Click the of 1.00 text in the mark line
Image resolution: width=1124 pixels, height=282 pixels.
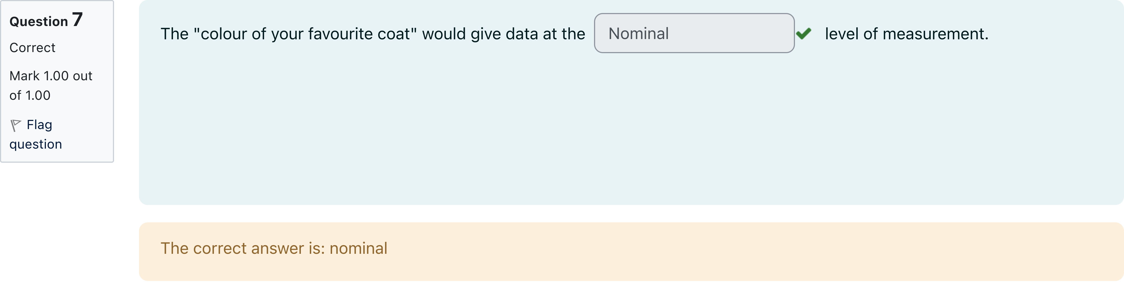pos(30,95)
